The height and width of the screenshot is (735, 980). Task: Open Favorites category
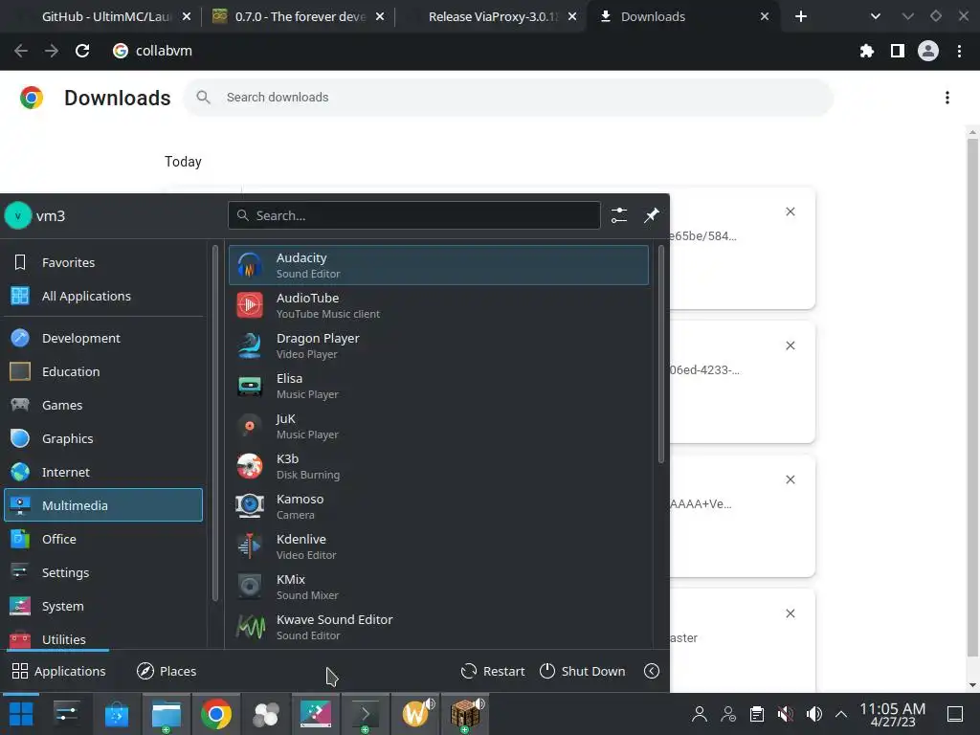103,262
